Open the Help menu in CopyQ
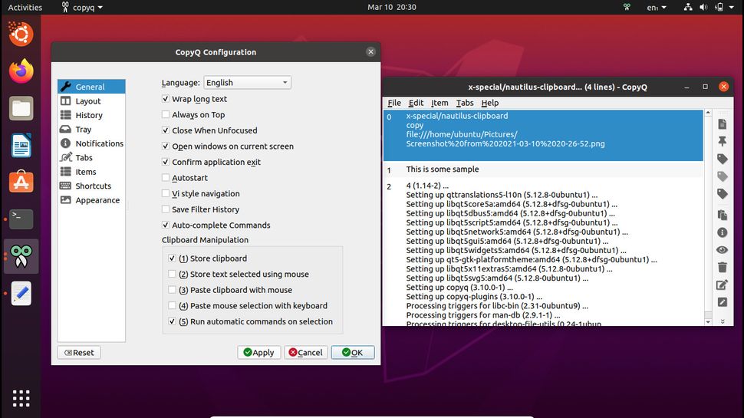 489,103
